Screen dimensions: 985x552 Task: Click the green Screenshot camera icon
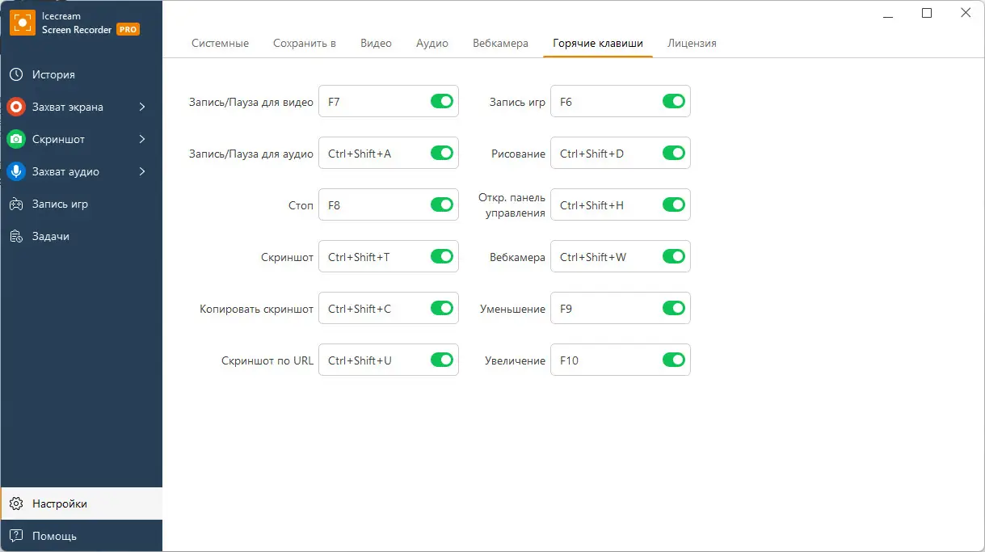(x=16, y=139)
